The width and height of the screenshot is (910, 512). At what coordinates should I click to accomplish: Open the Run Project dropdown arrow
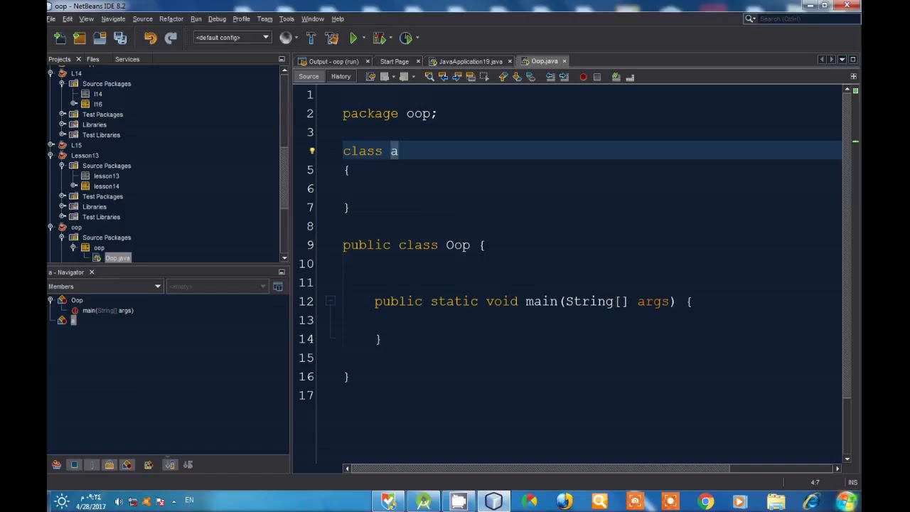pyautogui.click(x=363, y=38)
